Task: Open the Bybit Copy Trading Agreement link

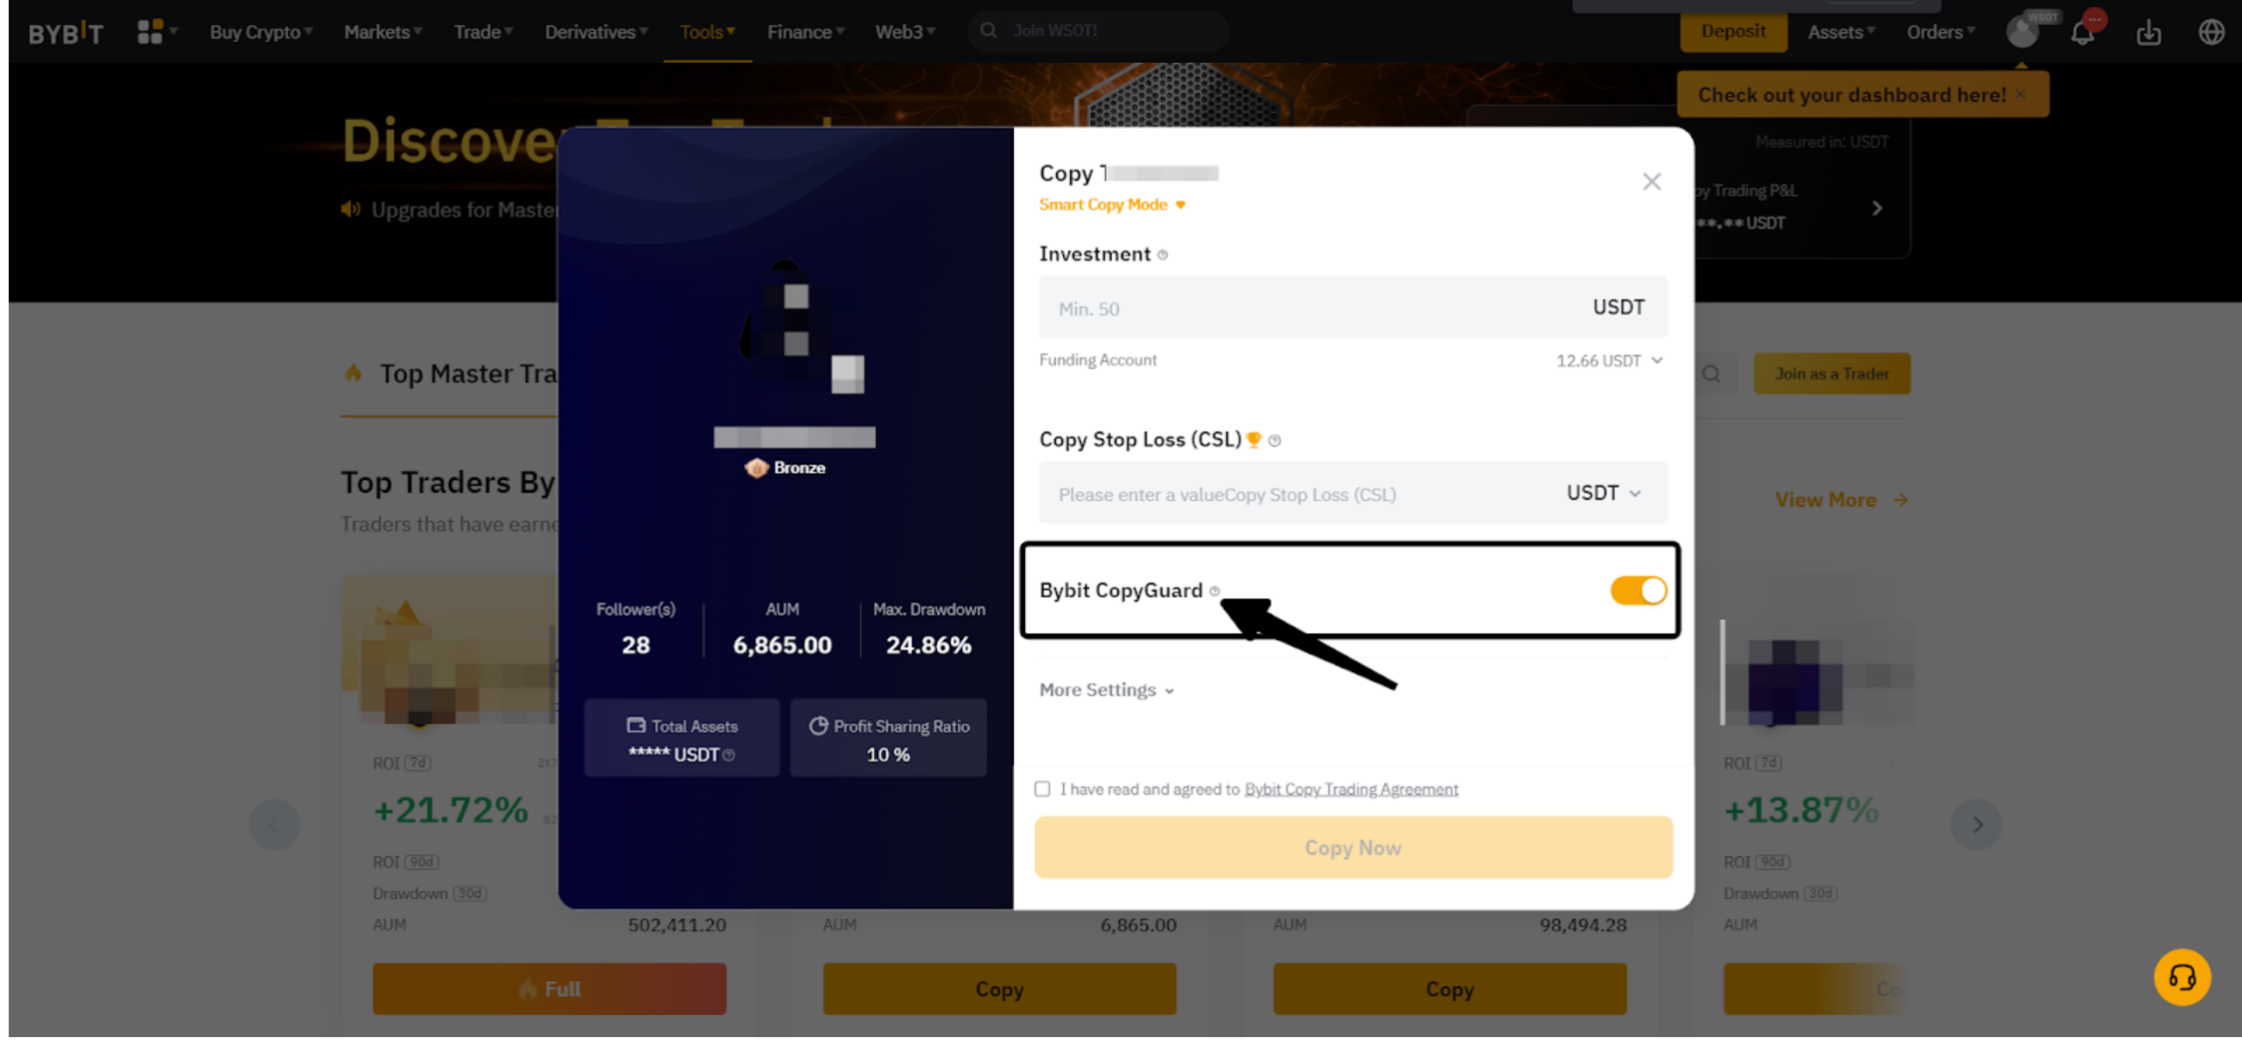Action: click(x=1351, y=789)
